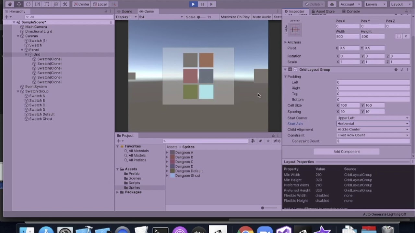Open the Child Alignment dropdown
The height and width of the screenshot is (233, 415).
(x=373, y=129)
